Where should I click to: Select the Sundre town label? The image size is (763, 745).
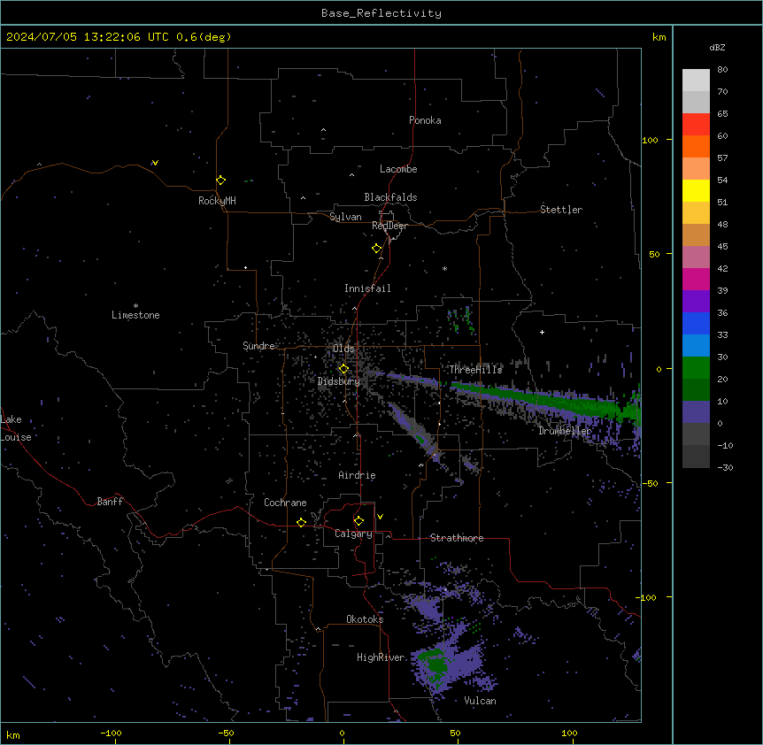258,346
